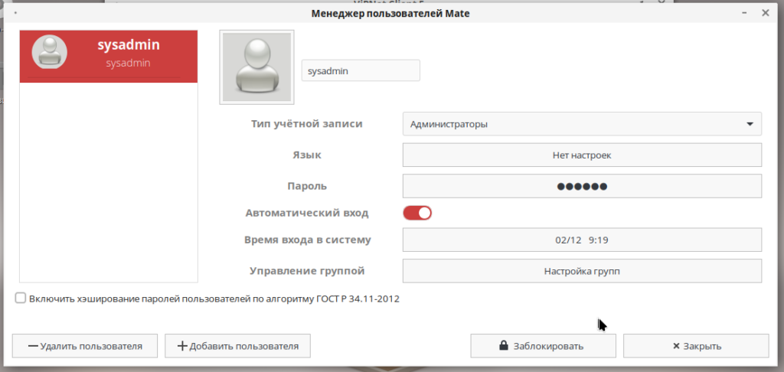
Task: Open Настройка групп group settings
Action: (x=582, y=271)
